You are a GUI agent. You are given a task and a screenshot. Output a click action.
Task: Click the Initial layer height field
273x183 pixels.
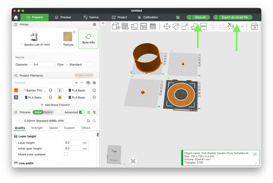(76, 149)
